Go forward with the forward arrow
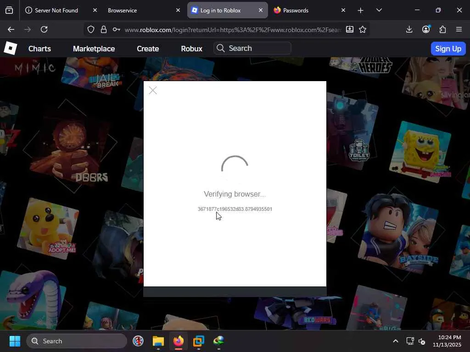 (x=28, y=29)
